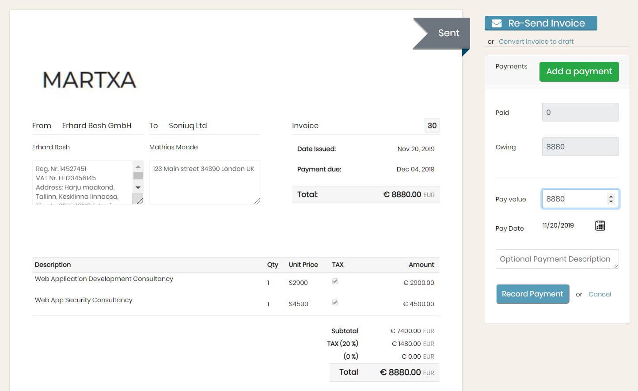Click the To client name Soniuq Ltd
This screenshot has height=391, width=638.
pos(188,125)
